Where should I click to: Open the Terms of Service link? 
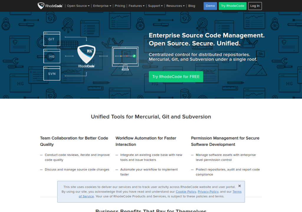point(237,192)
